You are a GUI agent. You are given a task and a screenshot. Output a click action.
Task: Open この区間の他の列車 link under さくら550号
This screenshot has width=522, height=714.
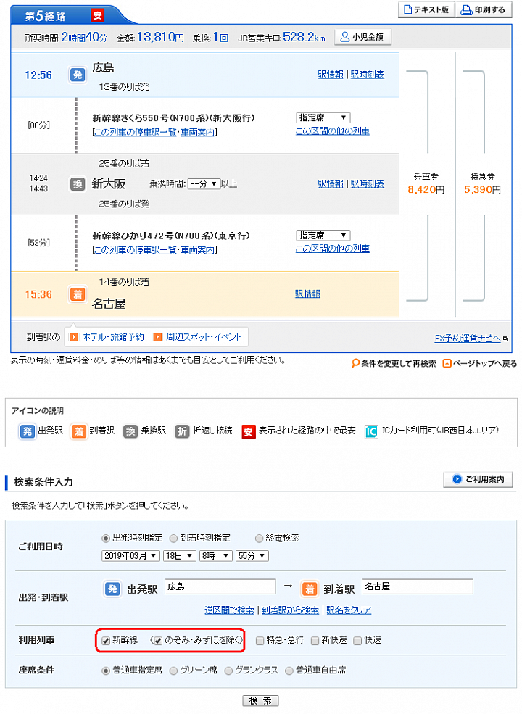333,131
